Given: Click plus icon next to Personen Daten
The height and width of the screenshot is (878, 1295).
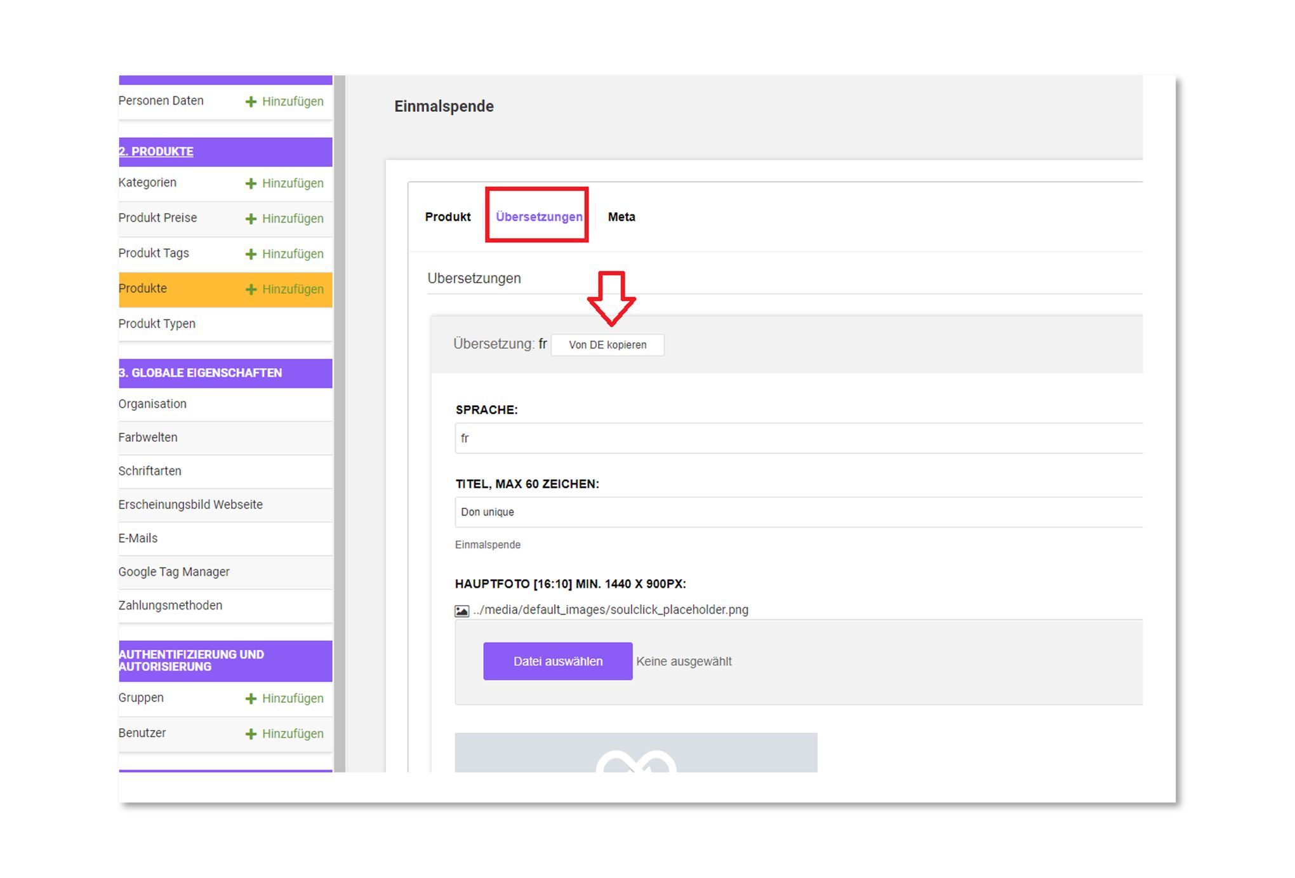Looking at the screenshot, I should (x=251, y=102).
